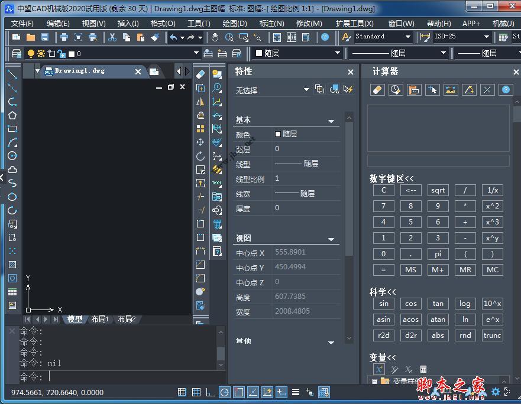
Task: Toggle layer on/off lightbulb icon
Action: [x=31, y=53]
